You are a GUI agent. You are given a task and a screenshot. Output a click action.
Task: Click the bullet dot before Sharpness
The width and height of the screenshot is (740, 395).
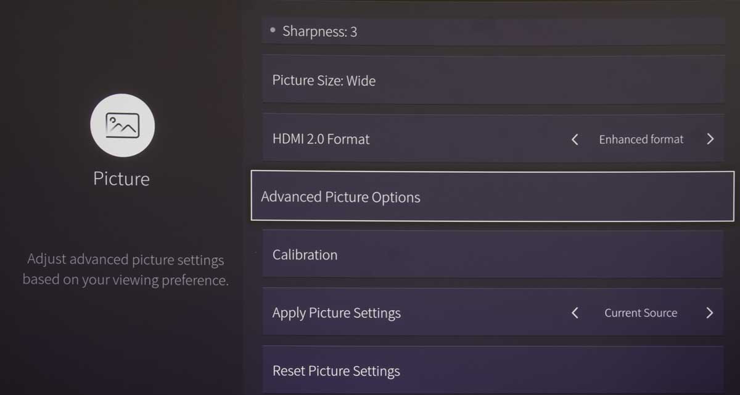click(273, 30)
